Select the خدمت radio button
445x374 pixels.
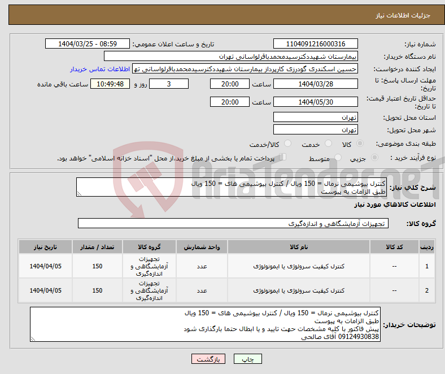click(x=328, y=143)
